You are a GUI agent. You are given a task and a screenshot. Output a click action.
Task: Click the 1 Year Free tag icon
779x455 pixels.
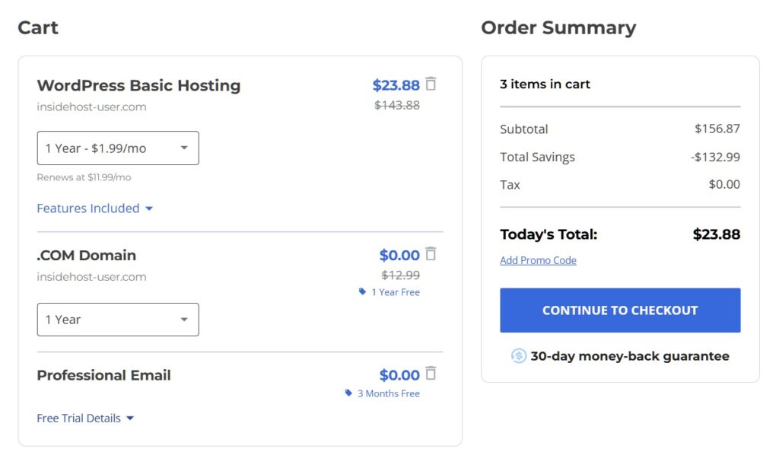(x=362, y=291)
